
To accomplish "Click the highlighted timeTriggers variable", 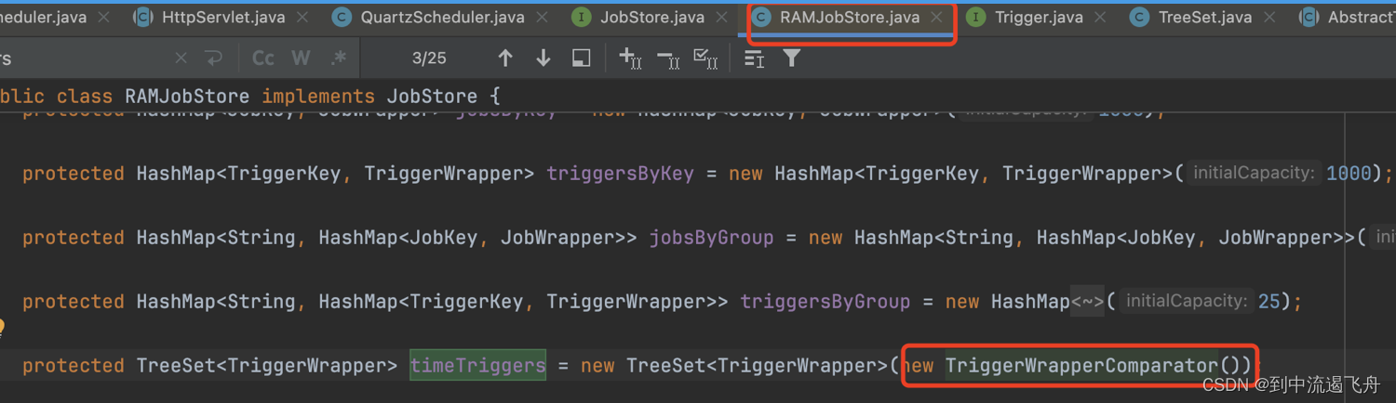I will coord(477,366).
